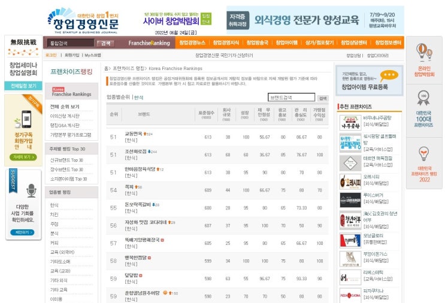
Task: Open 장수브랜드 Top 30 ranking
Action: [66, 169]
